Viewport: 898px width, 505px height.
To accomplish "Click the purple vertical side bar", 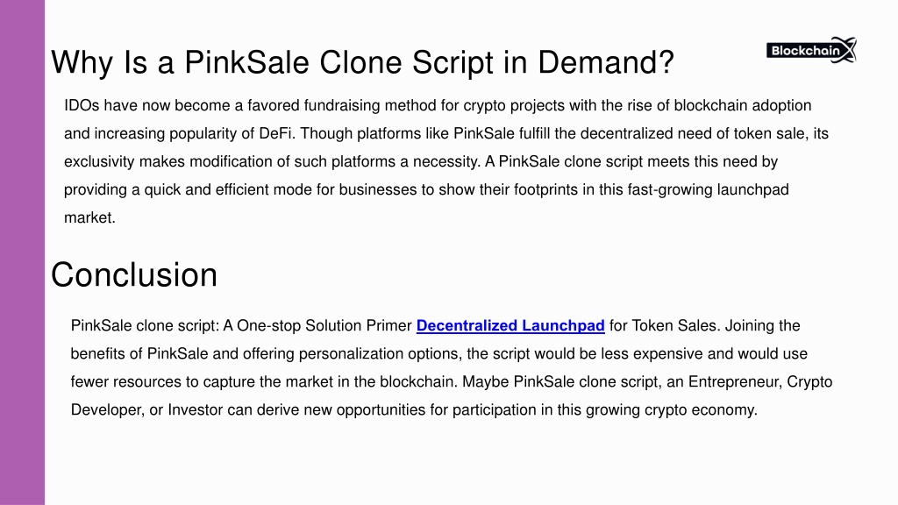I will (22, 252).
